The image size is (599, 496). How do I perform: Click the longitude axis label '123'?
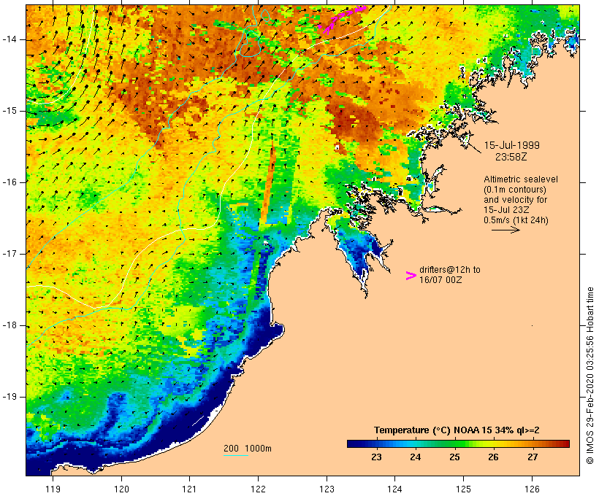tap(327, 489)
